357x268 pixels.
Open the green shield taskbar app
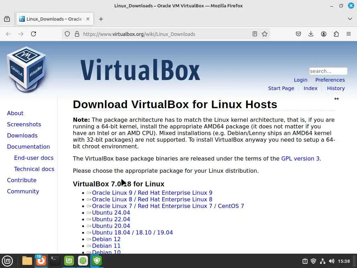pos(97,261)
